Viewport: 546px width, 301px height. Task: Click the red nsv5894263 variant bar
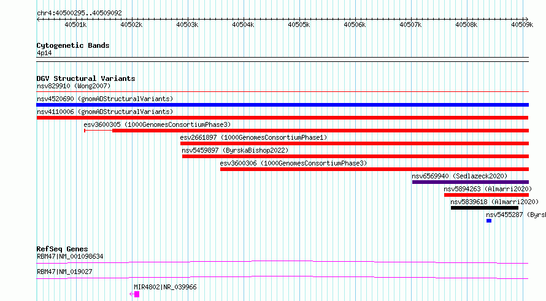486,195
